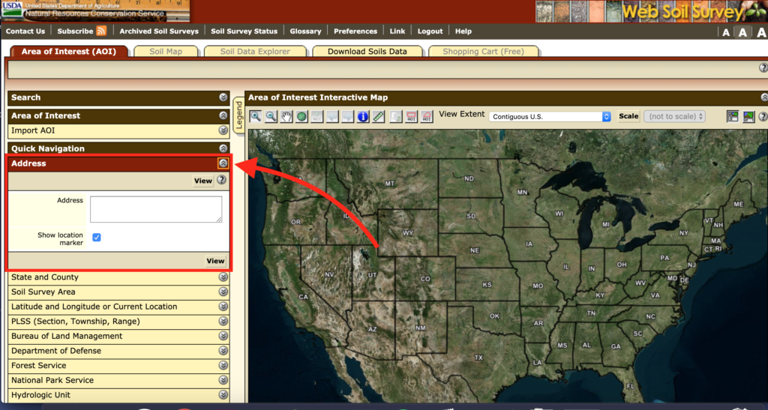
Task: Select the zoom out map tool
Action: point(271,116)
